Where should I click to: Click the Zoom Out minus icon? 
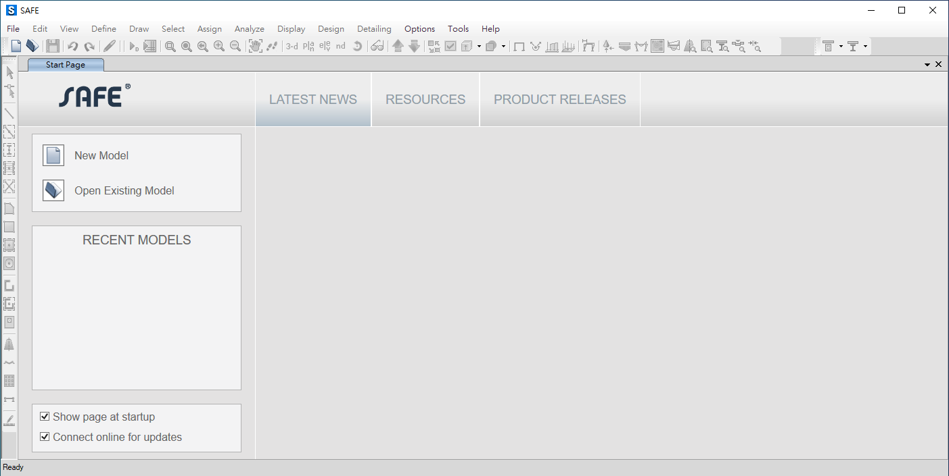coord(235,46)
